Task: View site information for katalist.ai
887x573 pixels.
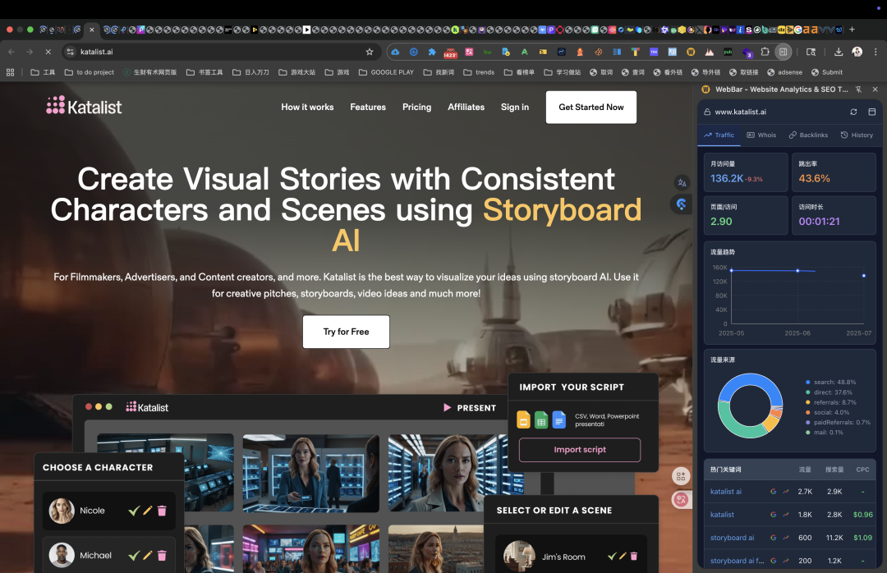Action: click(x=70, y=52)
